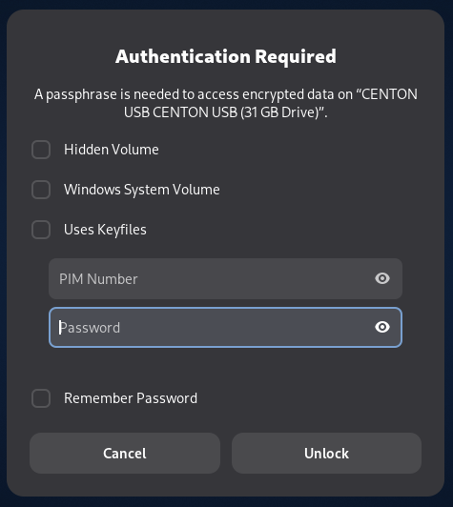Image resolution: width=453 pixels, height=507 pixels.
Task: Enable the Hidden Volume checkbox
Action: tap(41, 150)
